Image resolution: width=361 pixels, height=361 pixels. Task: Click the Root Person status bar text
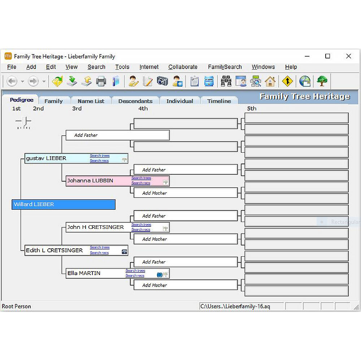(x=16, y=306)
